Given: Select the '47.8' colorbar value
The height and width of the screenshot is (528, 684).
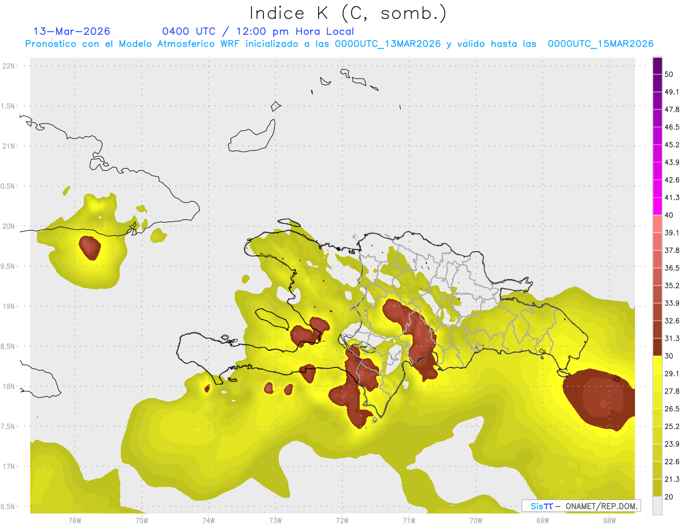Looking at the screenshot, I should coord(672,109).
